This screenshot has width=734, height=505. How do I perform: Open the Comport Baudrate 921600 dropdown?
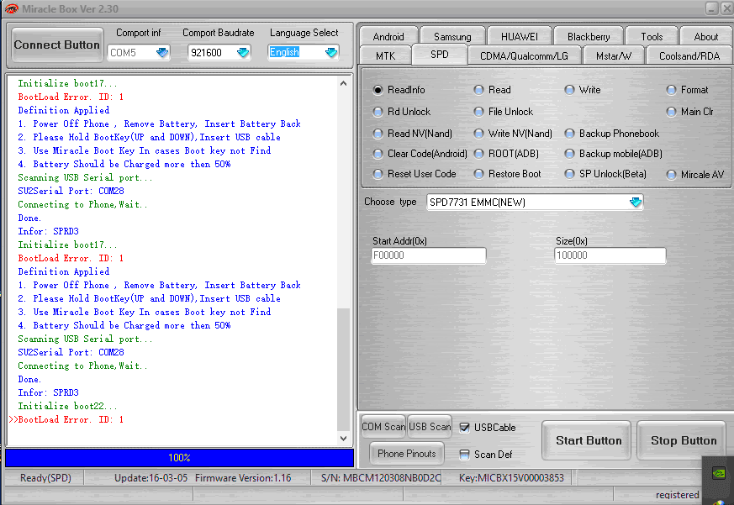click(242, 52)
